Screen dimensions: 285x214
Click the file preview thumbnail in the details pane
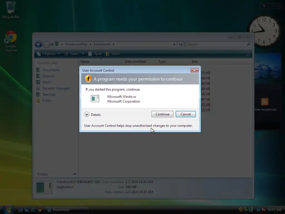point(44,187)
